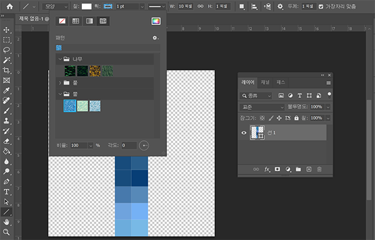Lock all layer attributes
Screen dimensions: 375x240
click(x=296, y=118)
